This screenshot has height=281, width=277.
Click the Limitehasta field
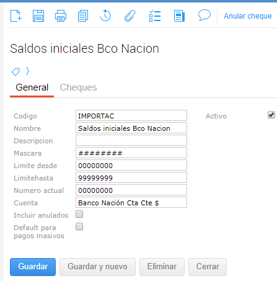(131, 177)
